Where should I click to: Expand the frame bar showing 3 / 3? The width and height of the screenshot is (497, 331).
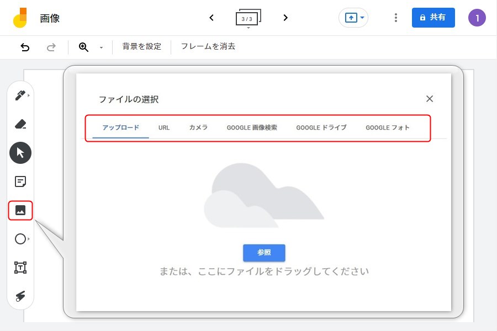248,18
